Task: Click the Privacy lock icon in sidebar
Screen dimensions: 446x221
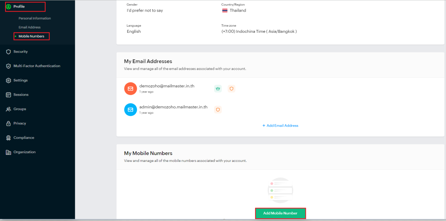Action: click(9, 124)
